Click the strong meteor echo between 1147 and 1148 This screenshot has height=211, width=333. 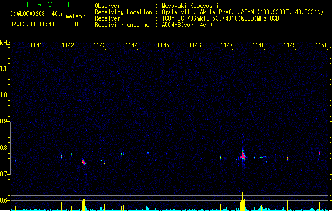tap(243, 156)
